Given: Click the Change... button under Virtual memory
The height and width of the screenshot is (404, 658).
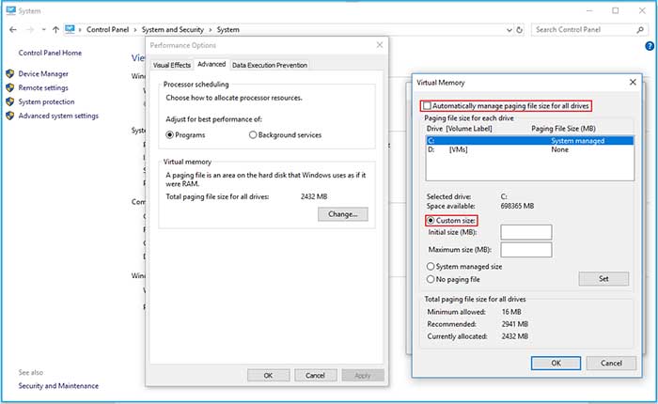Looking at the screenshot, I should [x=342, y=213].
